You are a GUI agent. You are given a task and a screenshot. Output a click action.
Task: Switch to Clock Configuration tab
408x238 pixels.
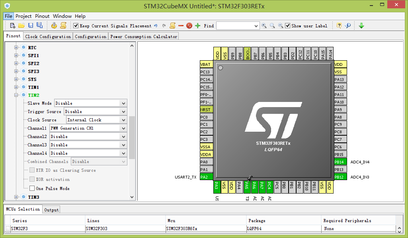tap(48, 36)
